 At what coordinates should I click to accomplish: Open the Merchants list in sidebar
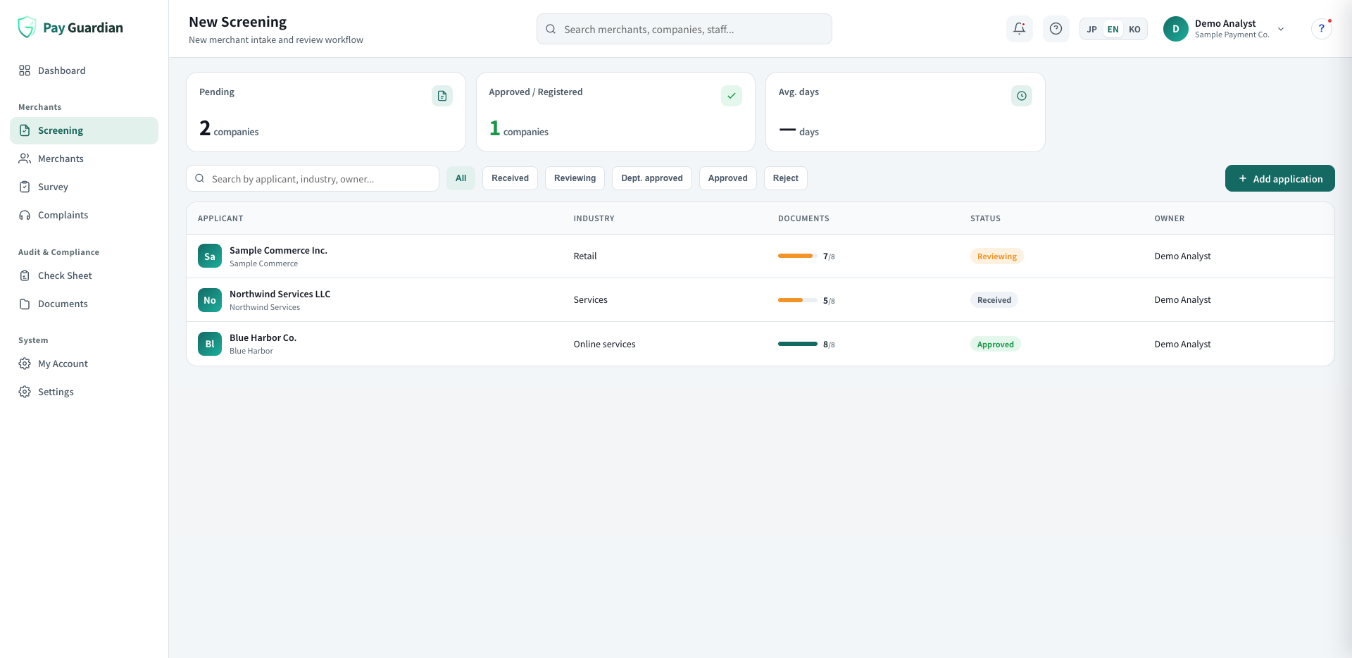click(x=84, y=159)
